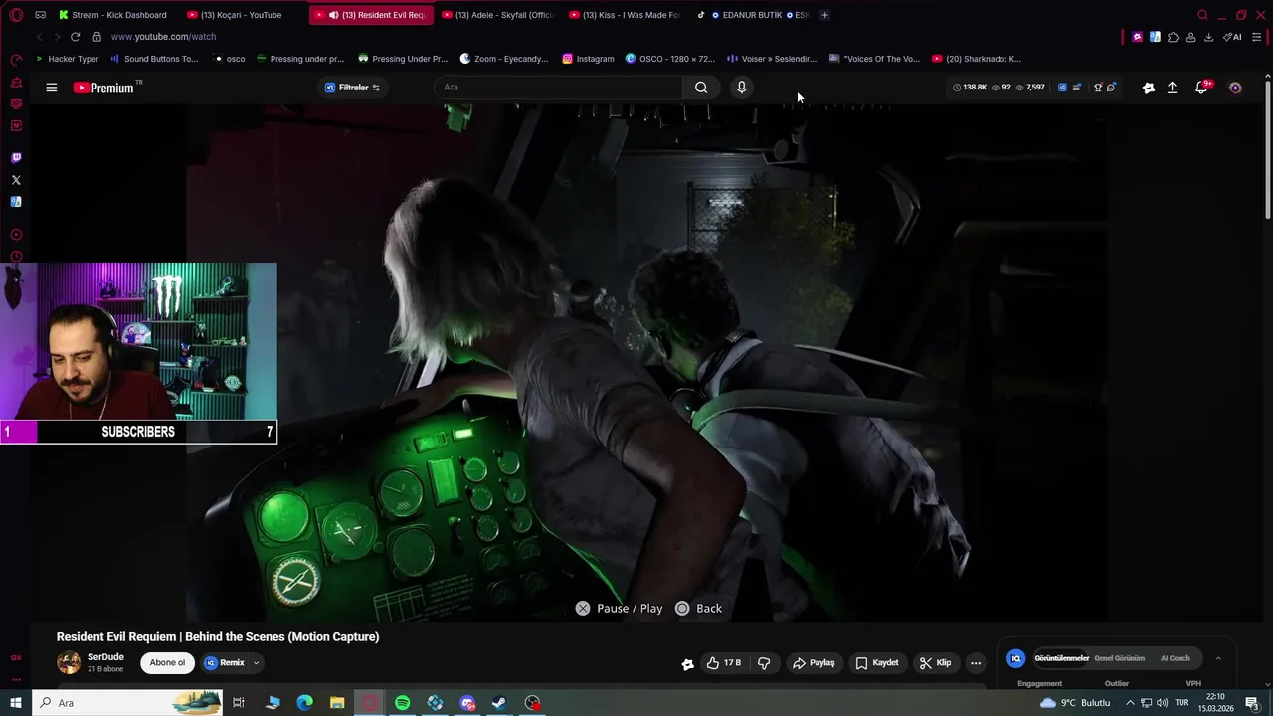Open the Hacker Typer bookmark
This screenshot has height=716, width=1273.
(x=67, y=59)
